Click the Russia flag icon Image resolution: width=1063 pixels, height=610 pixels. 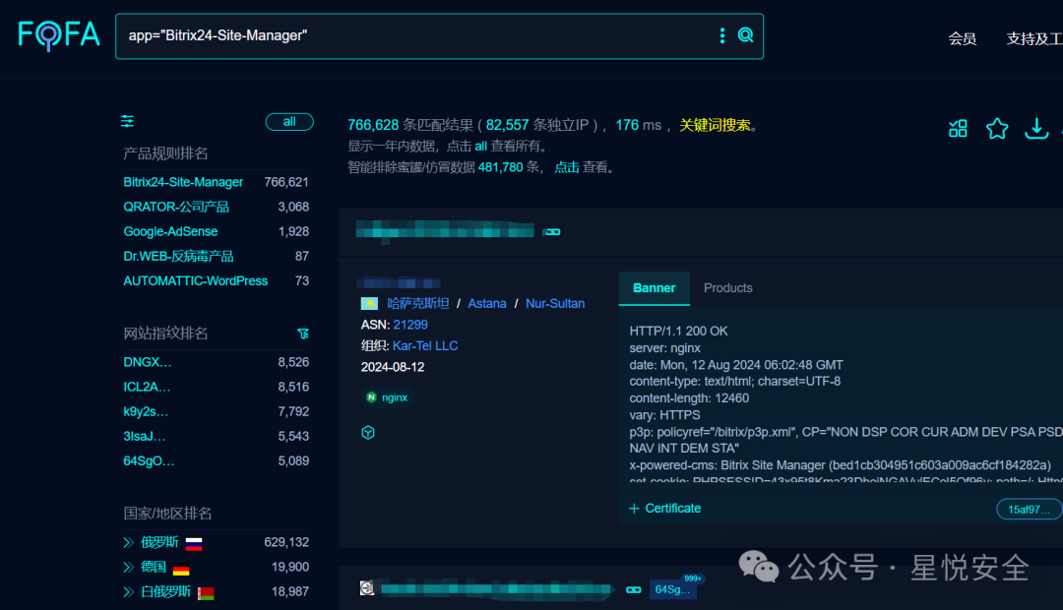coord(194,543)
